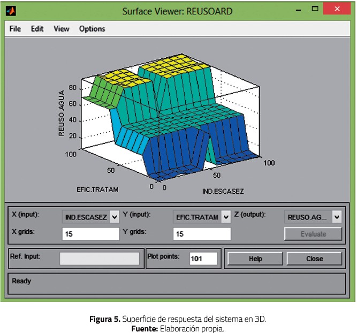Open the View menu
This screenshot has height=333, width=357.
pos(61,29)
